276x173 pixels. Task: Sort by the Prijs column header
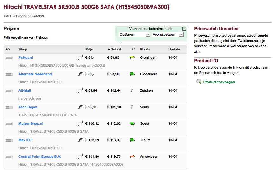(89, 49)
